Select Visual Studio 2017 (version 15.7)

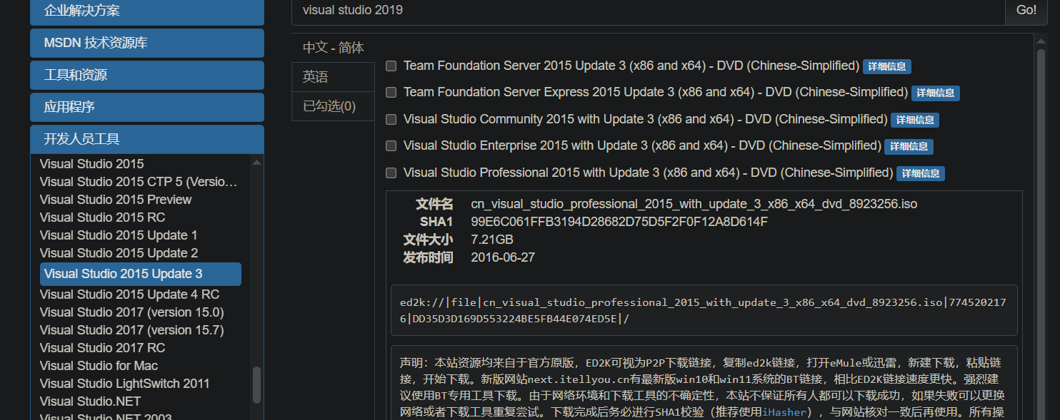pos(131,330)
